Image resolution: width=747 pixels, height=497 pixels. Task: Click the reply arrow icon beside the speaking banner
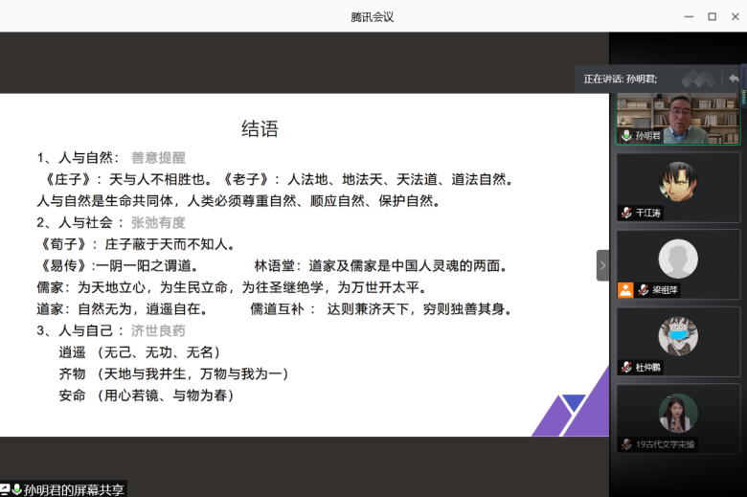(734, 79)
